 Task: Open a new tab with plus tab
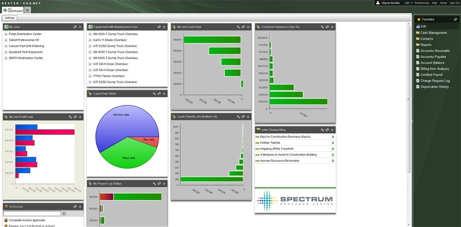[27, 10]
